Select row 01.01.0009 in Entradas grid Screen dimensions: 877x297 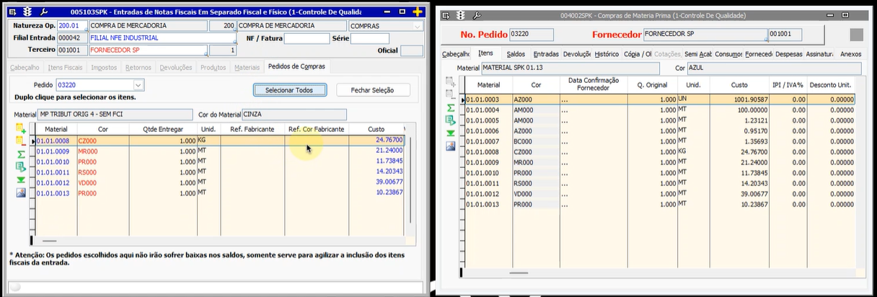(x=219, y=151)
